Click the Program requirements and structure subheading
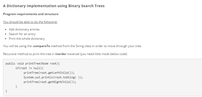The height and width of the screenshot is (97, 202). (x=31, y=14)
